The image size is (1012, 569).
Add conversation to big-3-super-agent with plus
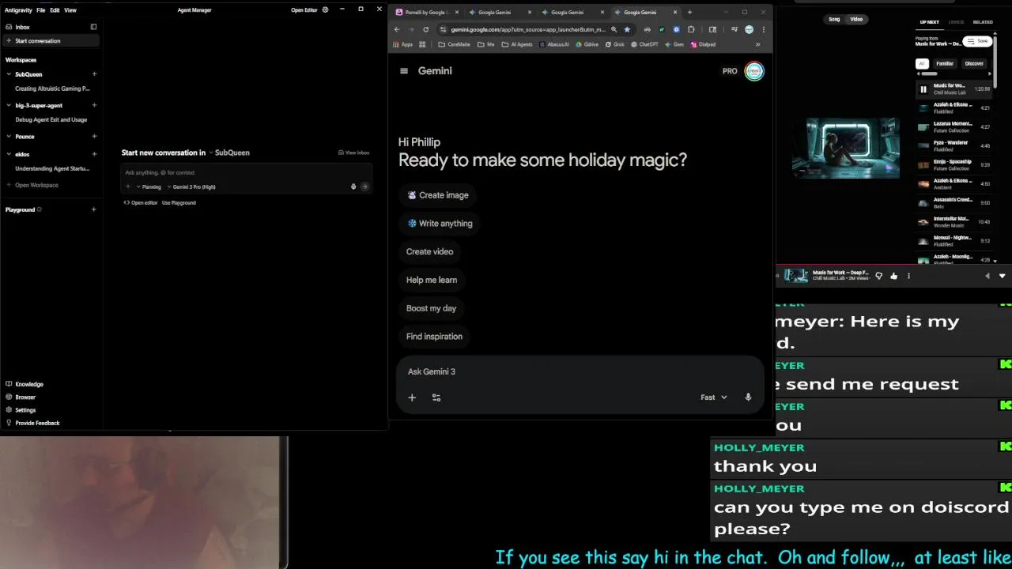tap(94, 105)
